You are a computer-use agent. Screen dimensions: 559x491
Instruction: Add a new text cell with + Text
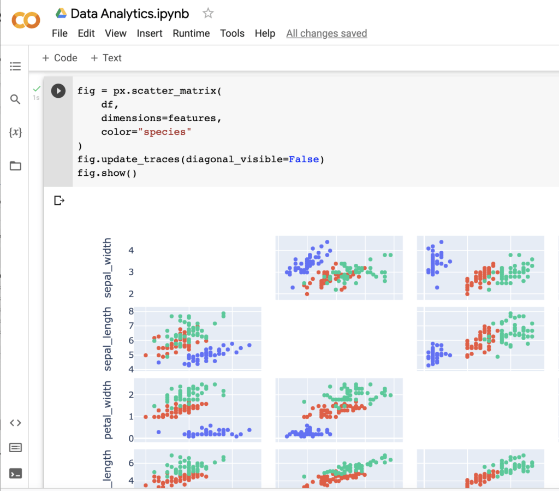(106, 58)
